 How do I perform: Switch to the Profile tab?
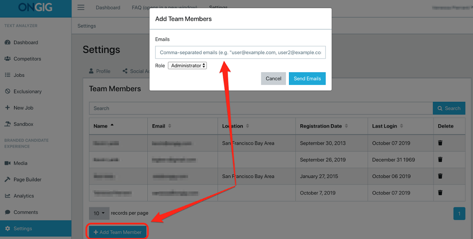point(100,71)
